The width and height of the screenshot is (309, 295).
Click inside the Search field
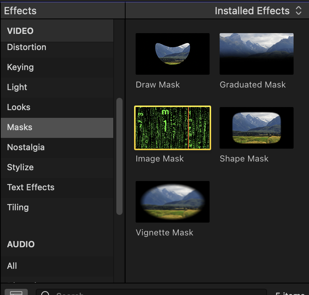(x=116, y=293)
